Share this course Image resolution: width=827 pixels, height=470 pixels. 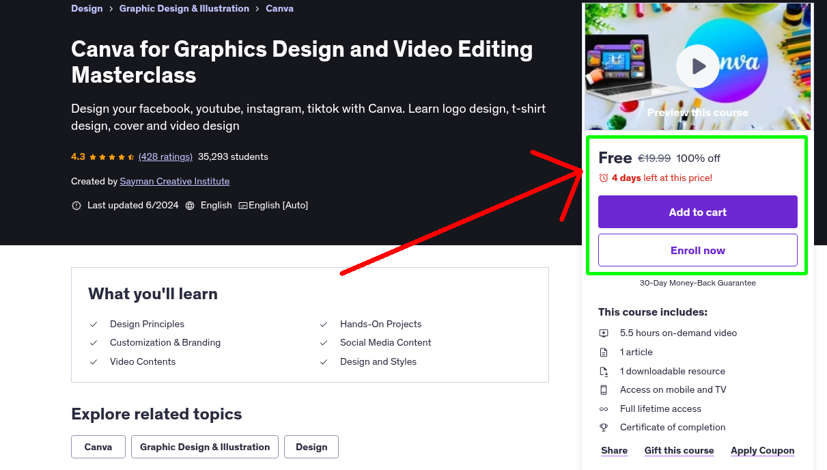[x=615, y=450]
